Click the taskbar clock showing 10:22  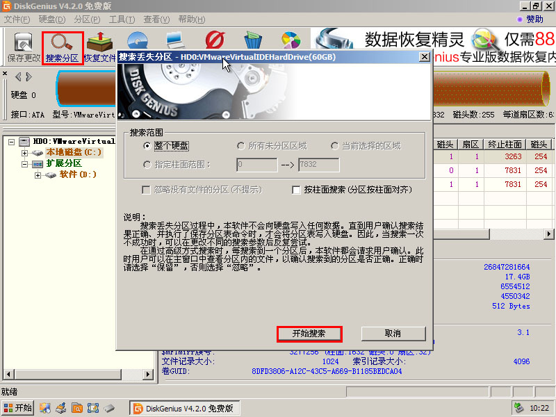pos(539,408)
